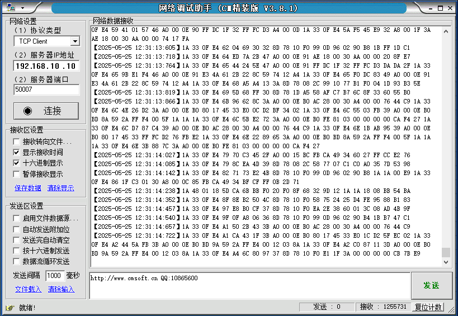Click the server IP address field
The width and height of the screenshot is (458, 316).
coord(46,66)
